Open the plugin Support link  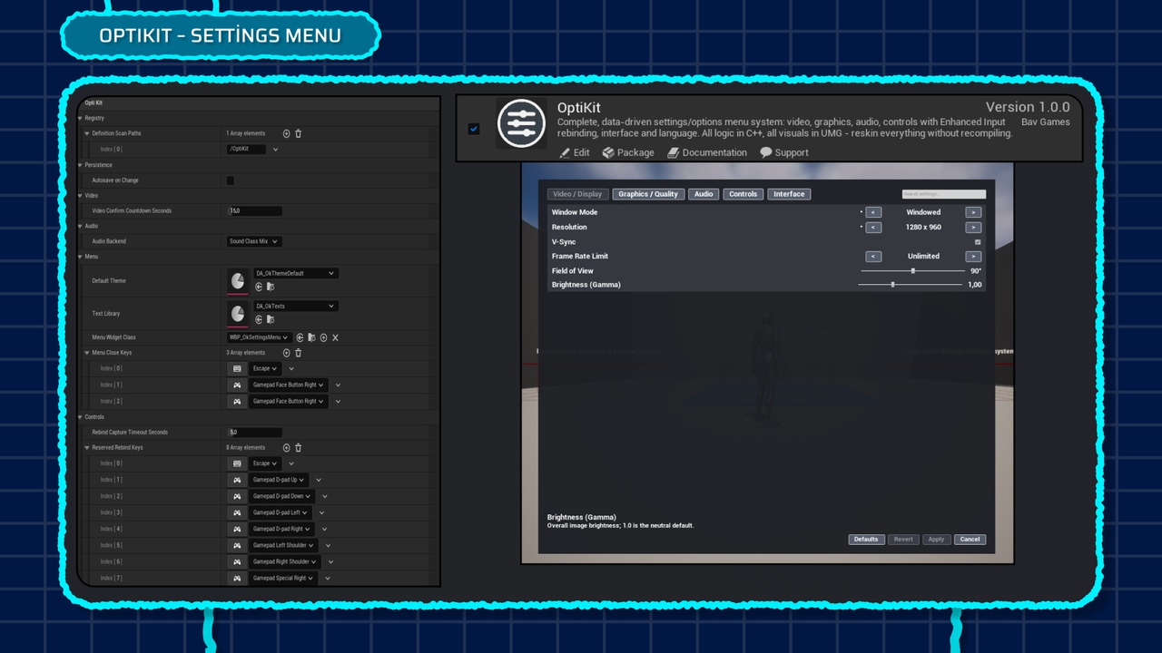coord(784,152)
